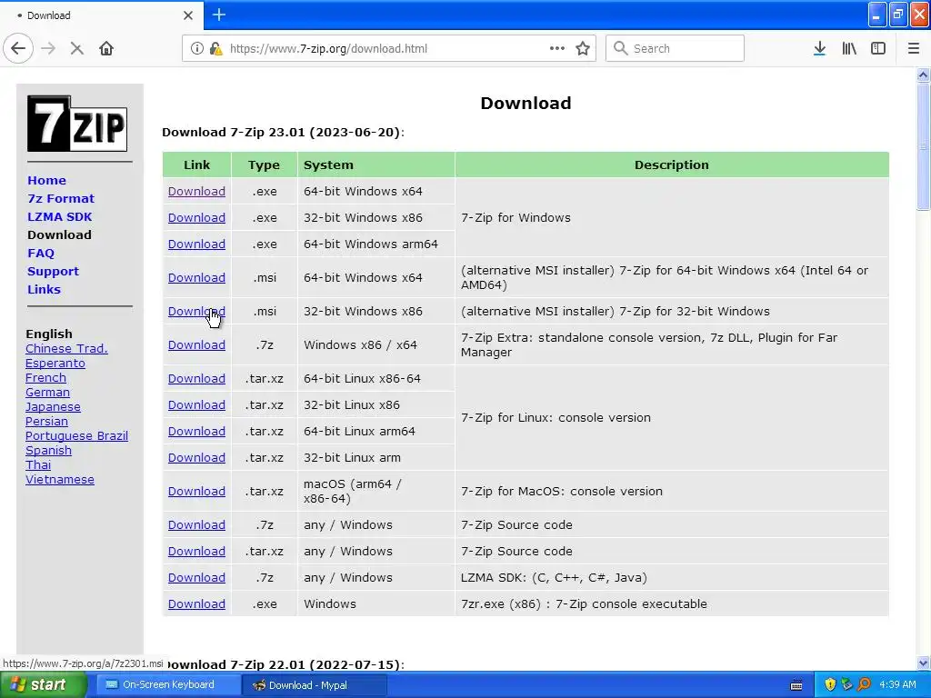Click the padlock warning security icon
This screenshot has height=698, width=931.
click(216, 49)
